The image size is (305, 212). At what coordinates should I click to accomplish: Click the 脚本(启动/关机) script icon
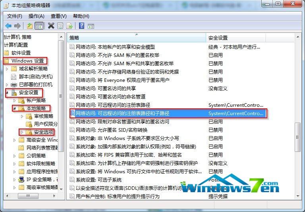14,77
